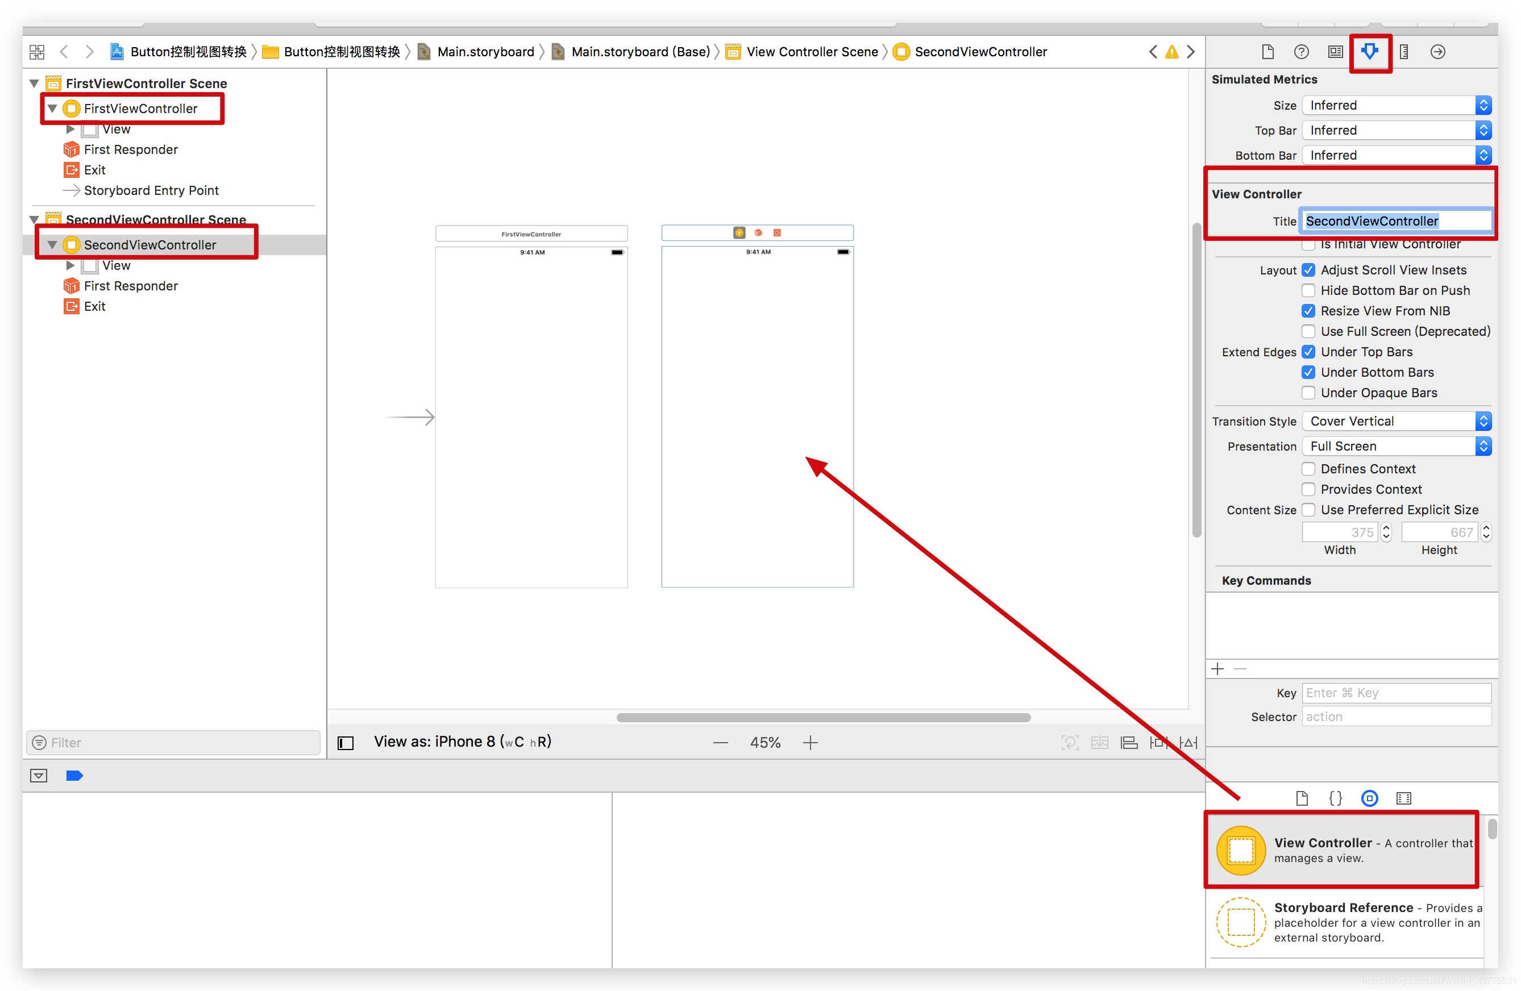Open the Transition Style dropdown
Viewport: 1521px width, 991px height.
pyautogui.click(x=1396, y=421)
